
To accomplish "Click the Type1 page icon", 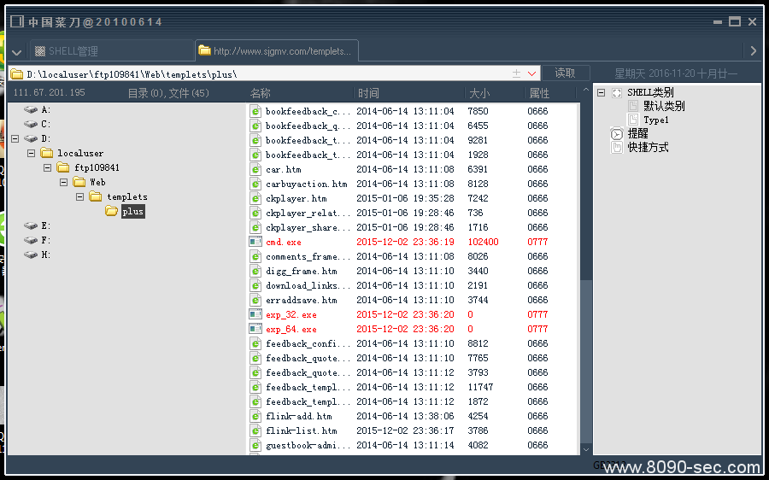I will (x=633, y=120).
